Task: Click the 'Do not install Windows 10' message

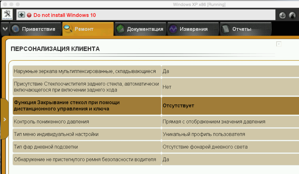Action: click(65, 15)
